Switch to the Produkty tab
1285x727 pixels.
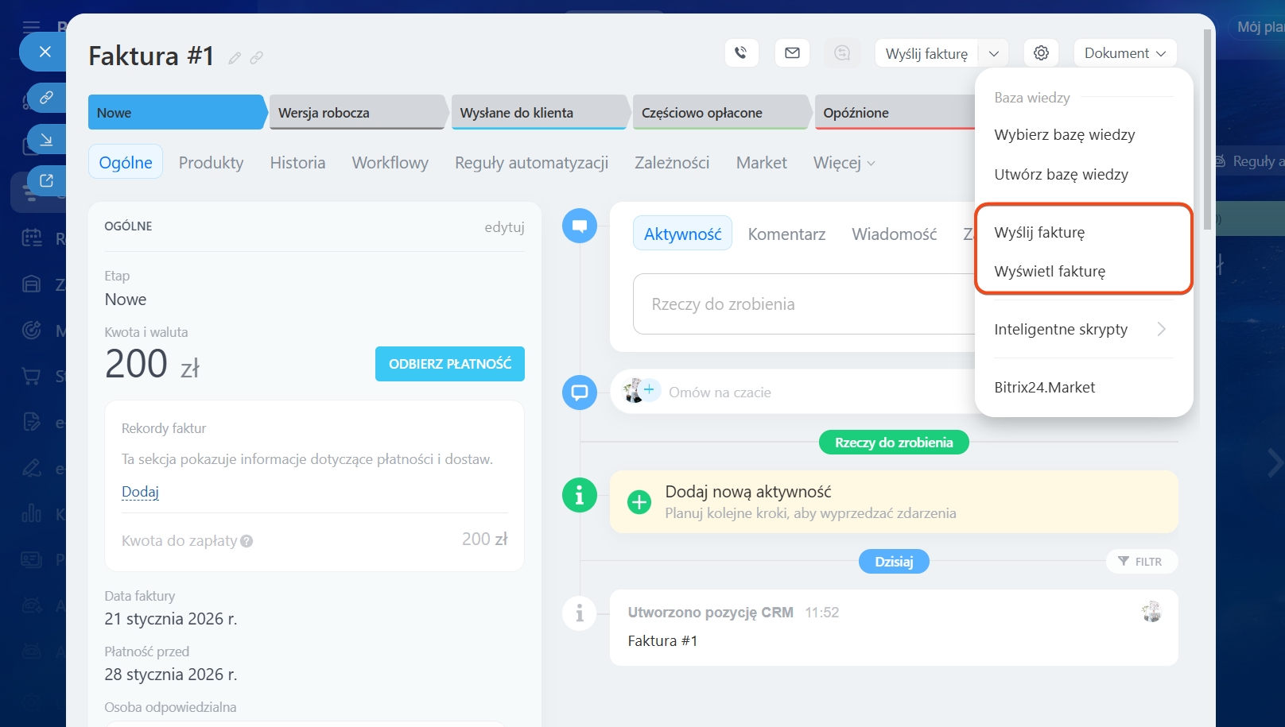(211, 163)
